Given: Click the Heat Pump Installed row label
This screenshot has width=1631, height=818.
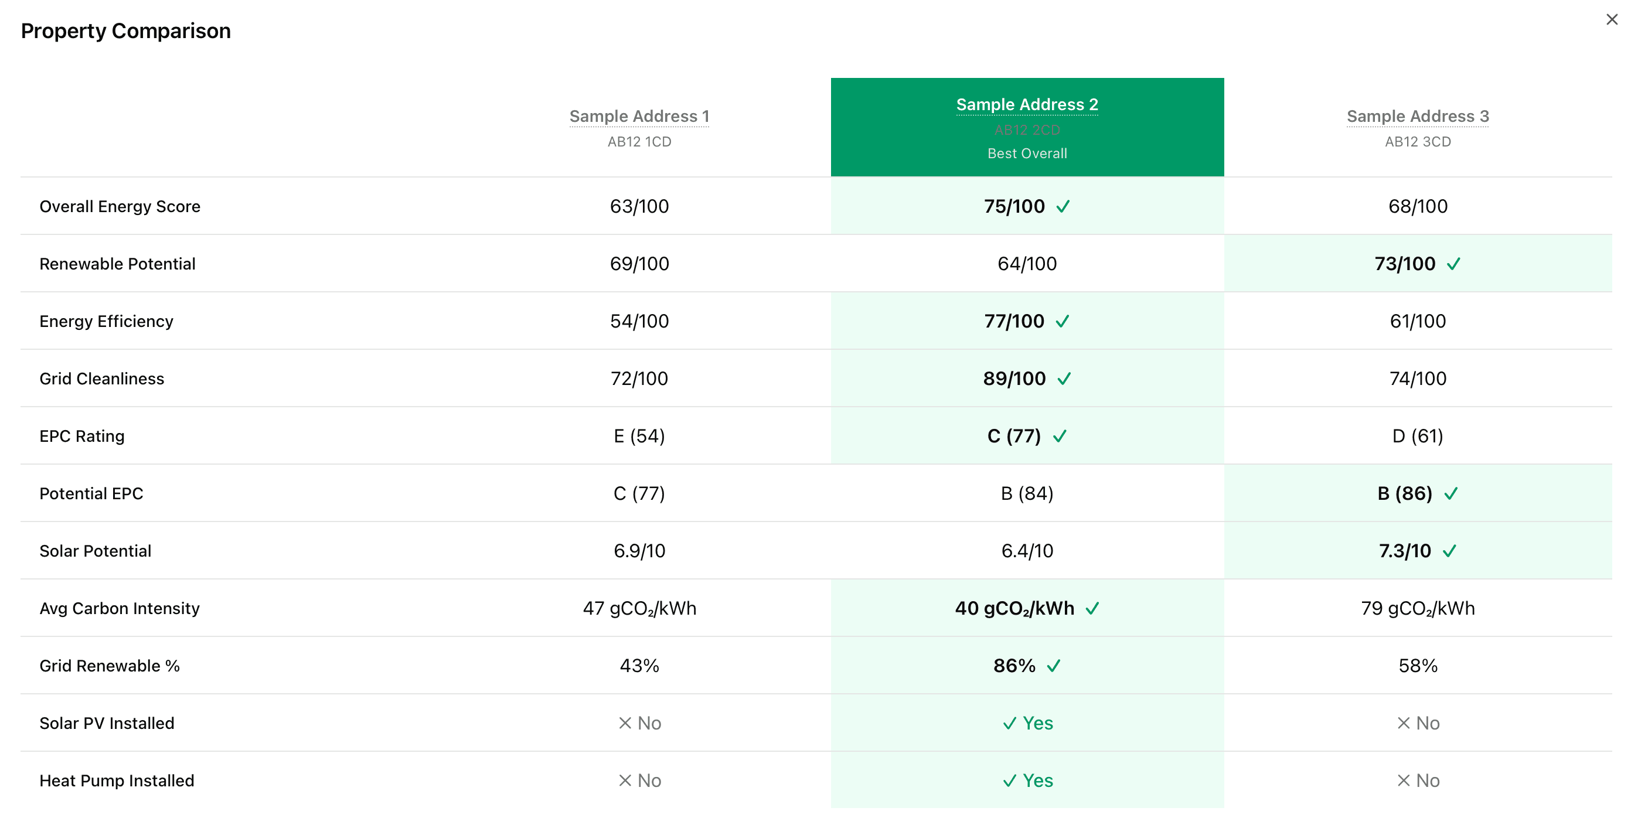Looking at the screenshot, I should click(117, 781).
